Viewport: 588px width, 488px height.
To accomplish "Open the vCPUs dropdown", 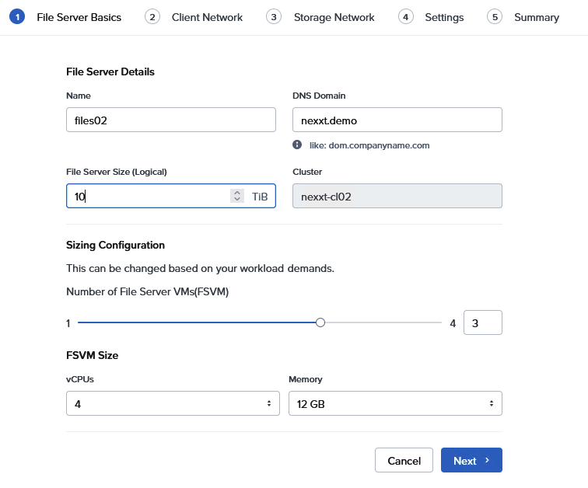I will point(171,403).
